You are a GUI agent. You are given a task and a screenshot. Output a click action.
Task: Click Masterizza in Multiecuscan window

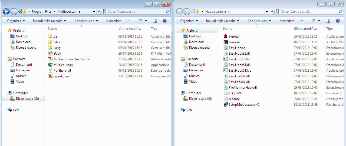[114, 21]
